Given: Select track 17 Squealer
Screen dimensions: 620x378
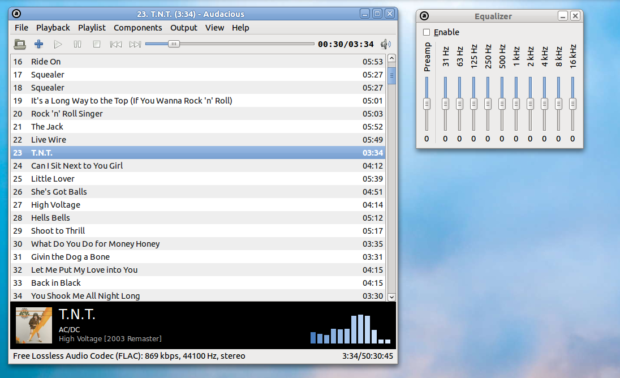Looking at the screenshot, I should 197,75.
